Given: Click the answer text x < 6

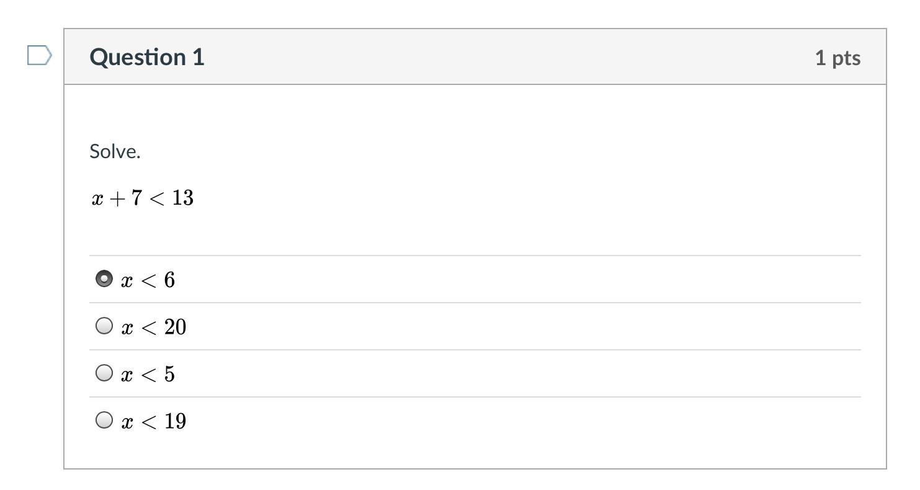Looking at the screenshot, I should 148,280.
